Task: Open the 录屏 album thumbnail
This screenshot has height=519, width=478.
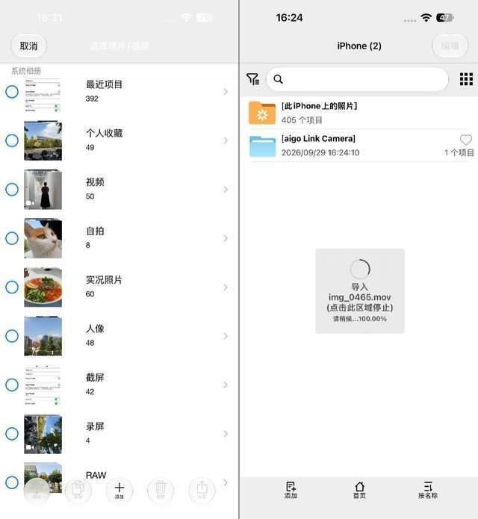Action: (43, 434)
